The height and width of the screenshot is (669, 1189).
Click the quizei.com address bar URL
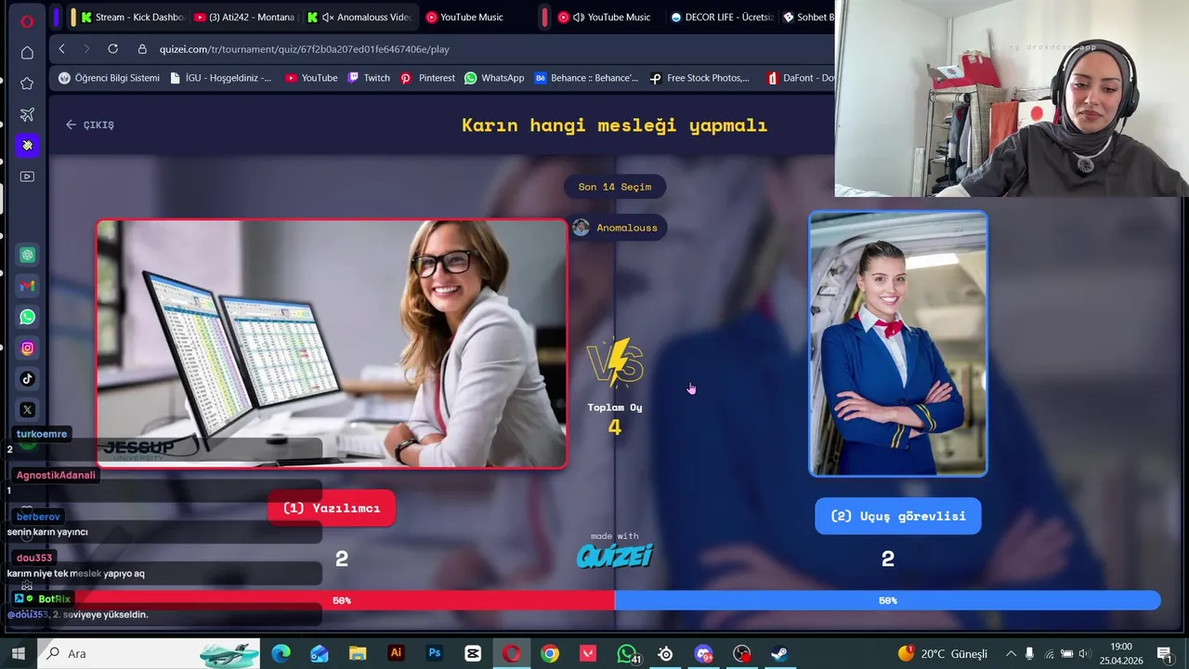tap(304, 48)
